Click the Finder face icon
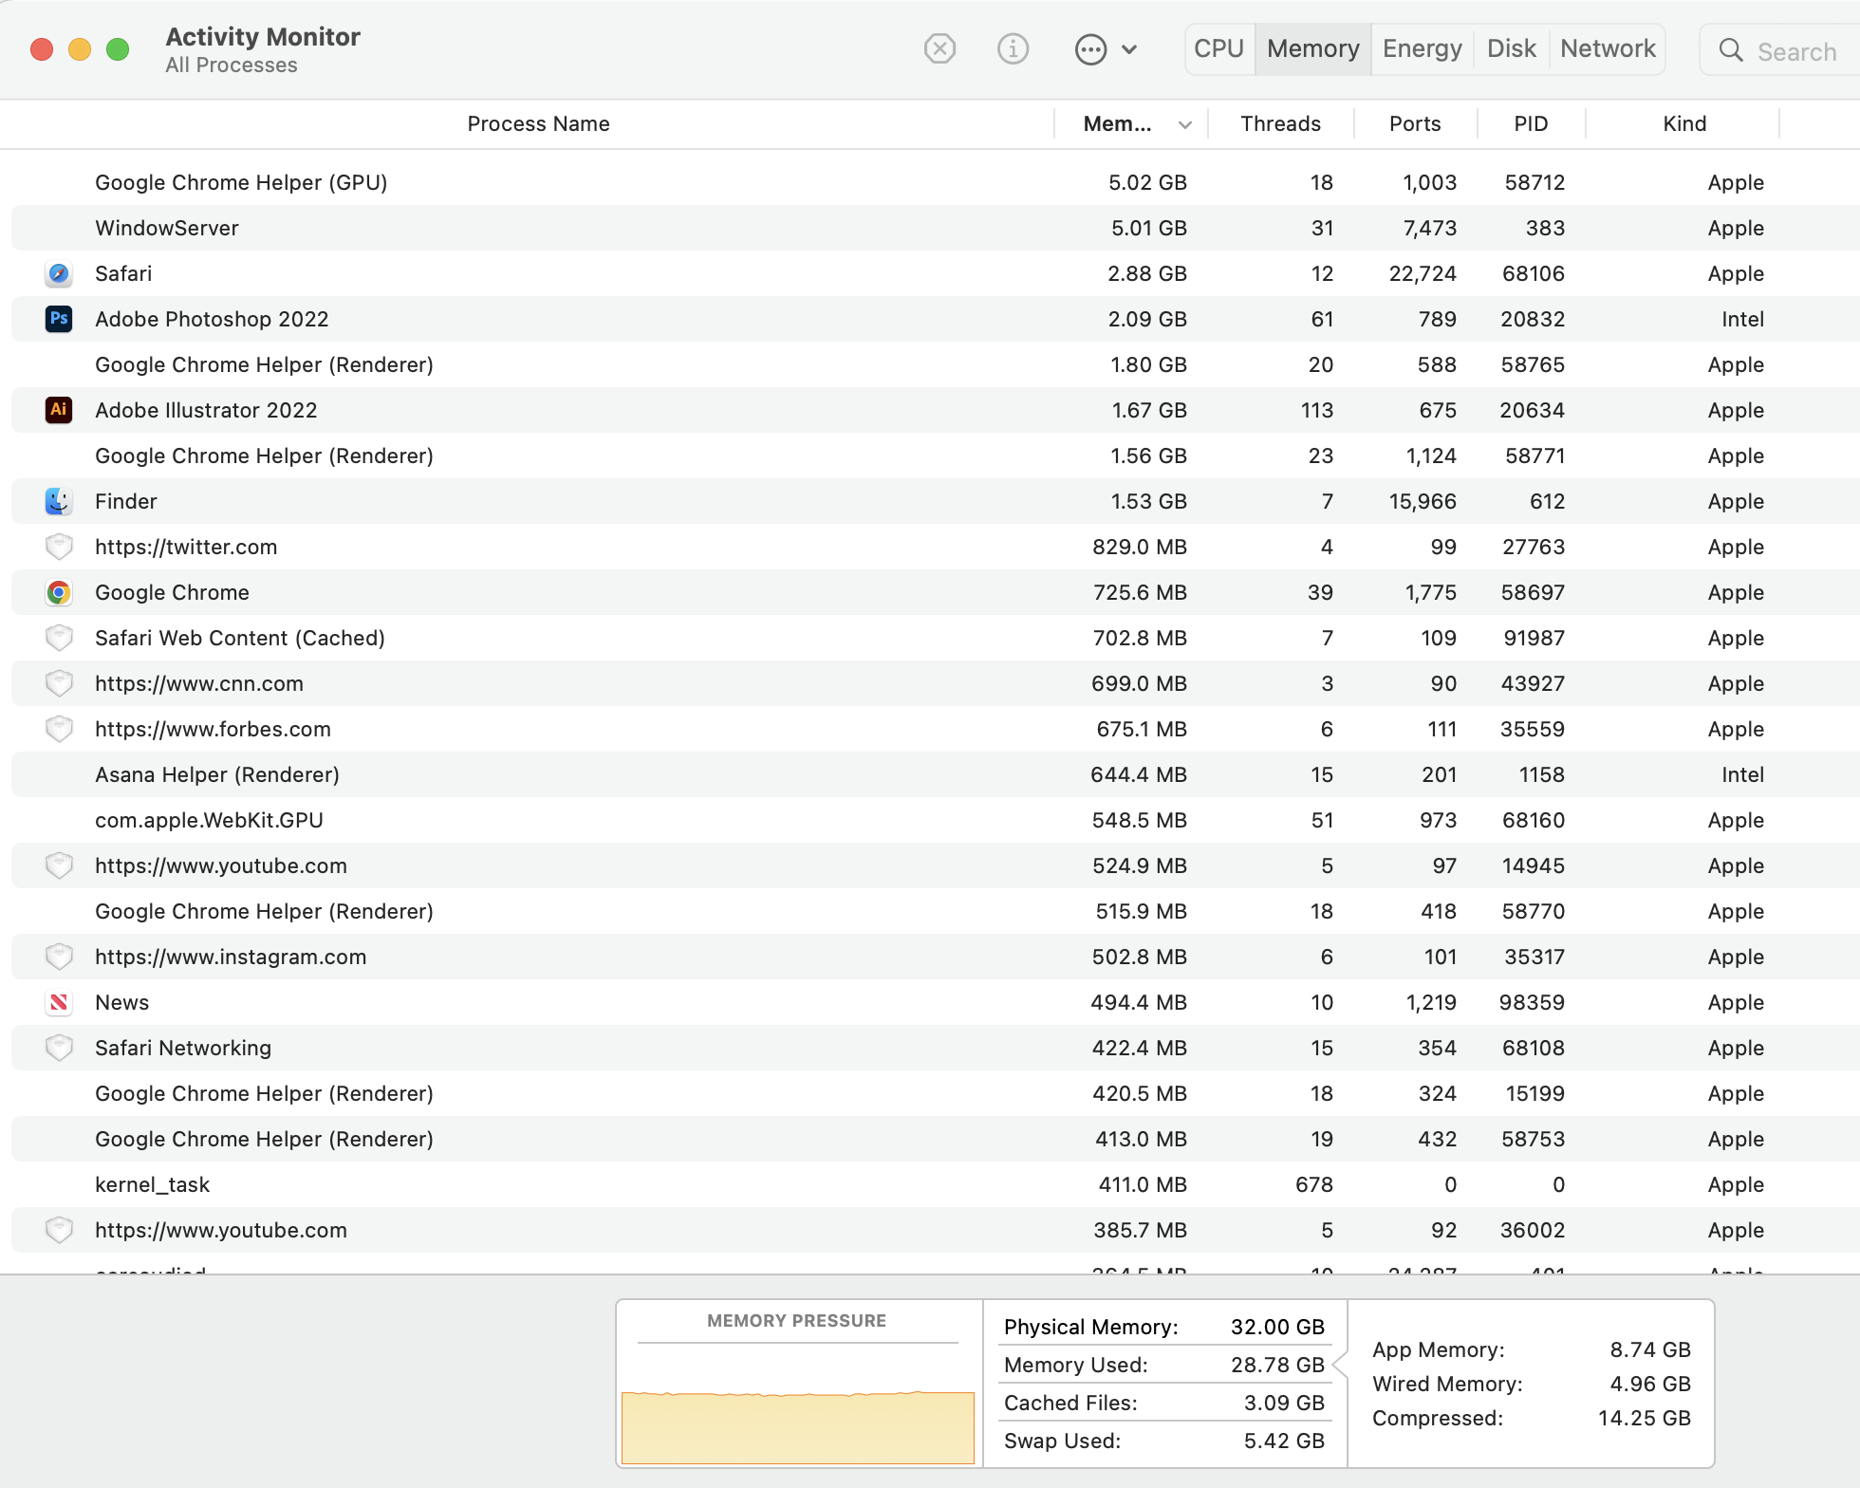This screenshot has height=1488, width=1860. coord(59,501)
